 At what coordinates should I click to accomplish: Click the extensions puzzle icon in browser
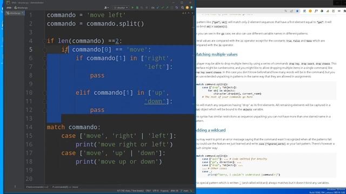(x=344, y=11)
